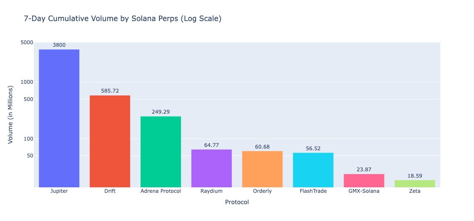The width and height of the screenshot is (474, 221).
Task: Select the 249.29 data label
Action: [161, 112]
